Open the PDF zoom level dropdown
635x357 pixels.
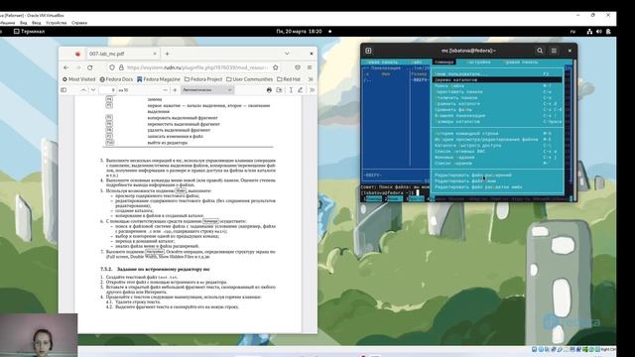[207, 90]
